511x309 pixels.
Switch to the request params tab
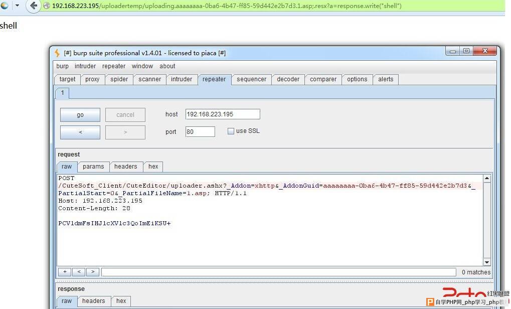(93, 167)
